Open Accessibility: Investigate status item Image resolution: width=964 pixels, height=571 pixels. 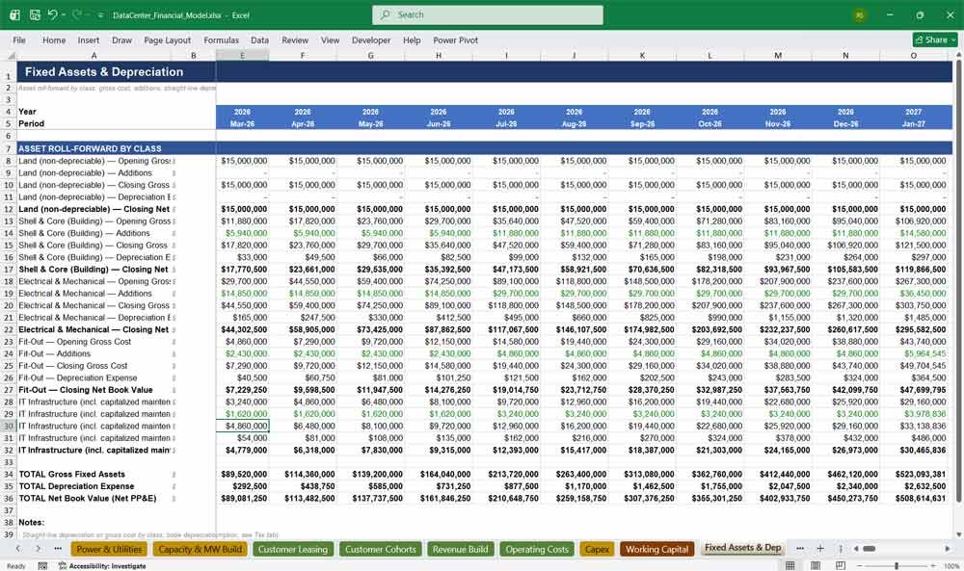[103, 565]
